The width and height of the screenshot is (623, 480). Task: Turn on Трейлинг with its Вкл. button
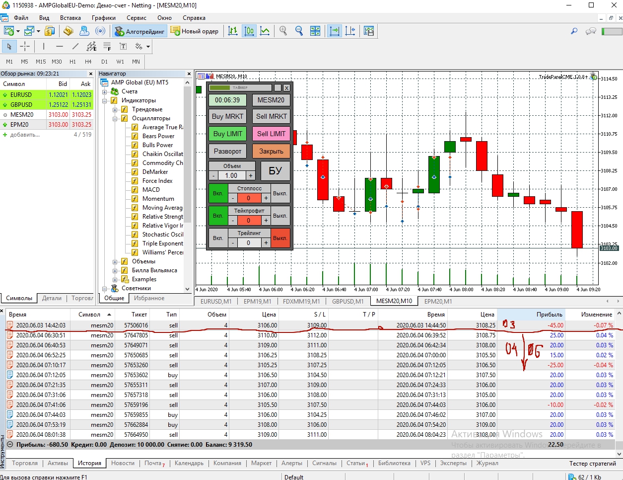click(218, 238)
